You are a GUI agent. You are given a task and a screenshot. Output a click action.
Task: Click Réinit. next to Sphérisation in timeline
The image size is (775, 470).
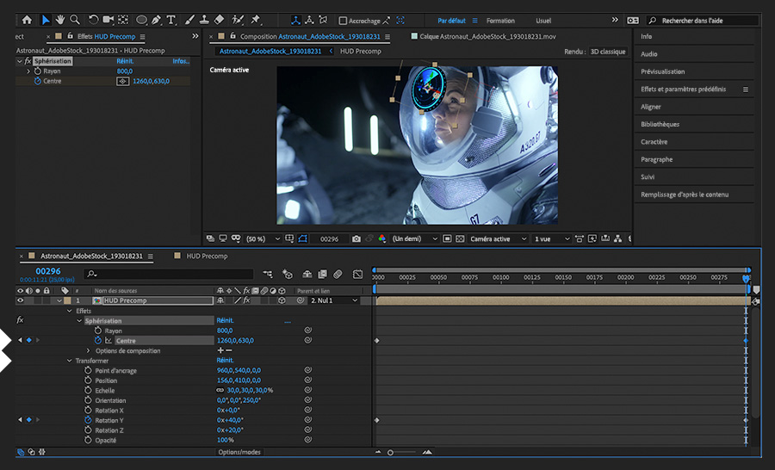point(225,320)
